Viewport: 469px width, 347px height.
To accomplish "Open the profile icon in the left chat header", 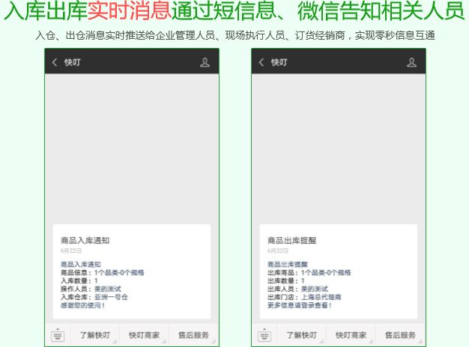I will (205, 63).
